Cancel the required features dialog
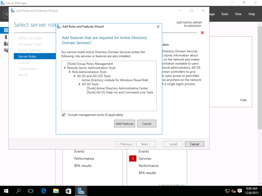This screenshot has height=196, width=262. (147, 124)
